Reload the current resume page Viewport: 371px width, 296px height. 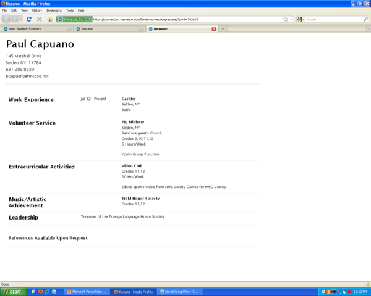pyautogui.click(x=29, y=19)
